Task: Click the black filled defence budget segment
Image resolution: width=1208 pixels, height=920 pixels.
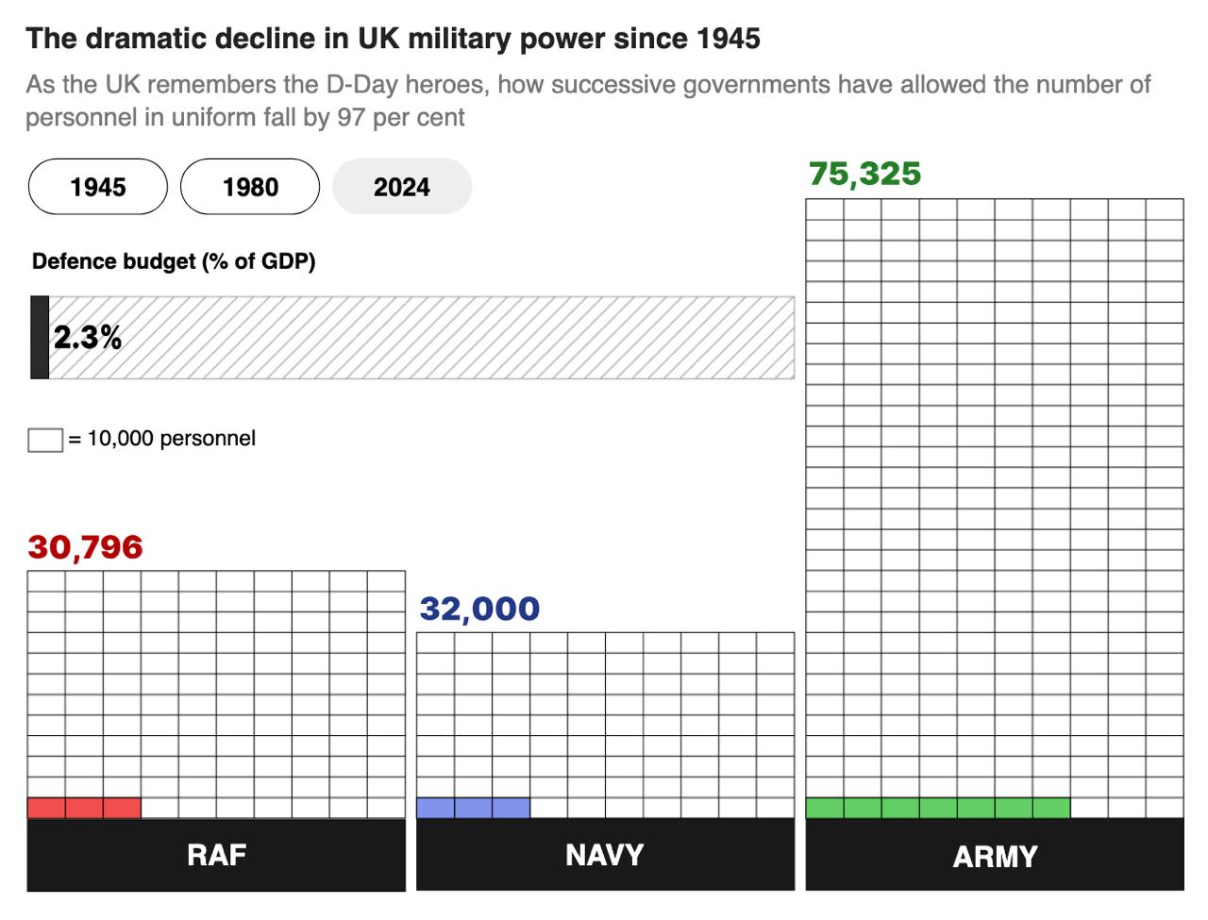Action: click(40, 338)
